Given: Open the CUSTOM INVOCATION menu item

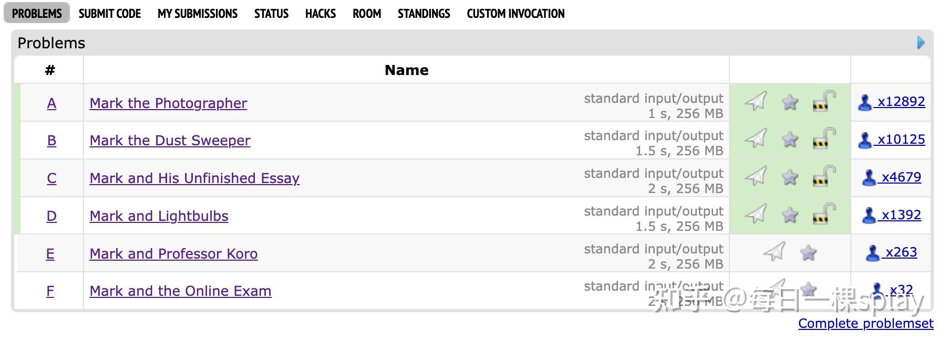Looking at the screenshot, I should 515,13.
